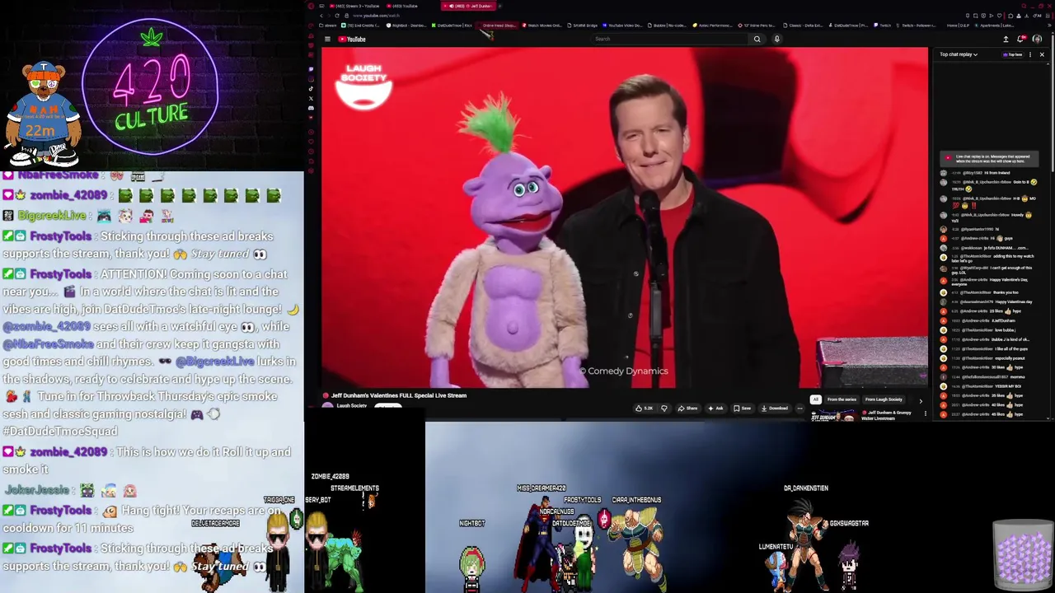Click the Download button under the video
The width and height of the screenshot is (1055, 593).
pyautogui.click(x=775, y=409)
